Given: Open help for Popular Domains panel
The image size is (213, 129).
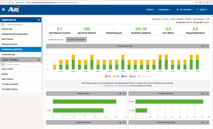Looking at the screenshot, I should (120, 123).
